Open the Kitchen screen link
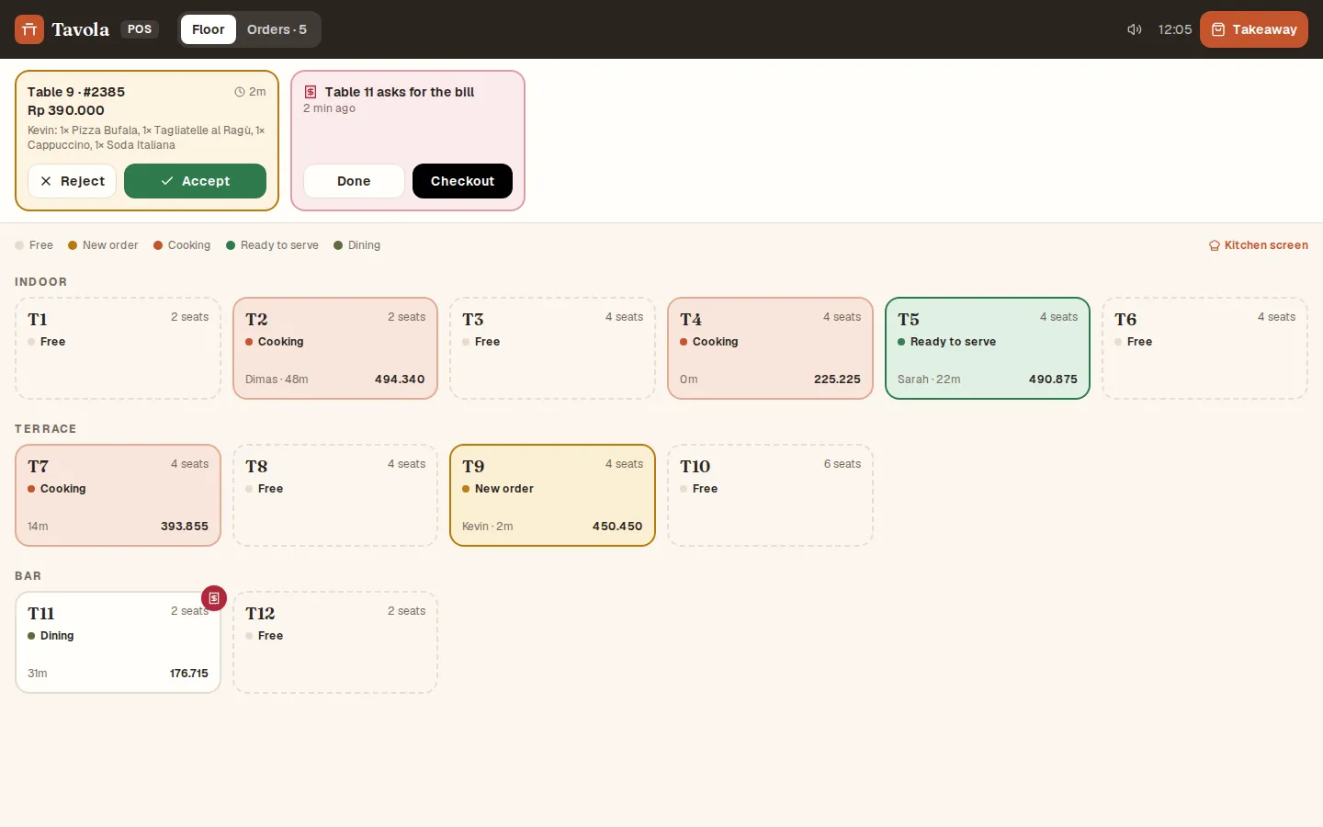The image size is (1323, 827). click(1259, 245)
